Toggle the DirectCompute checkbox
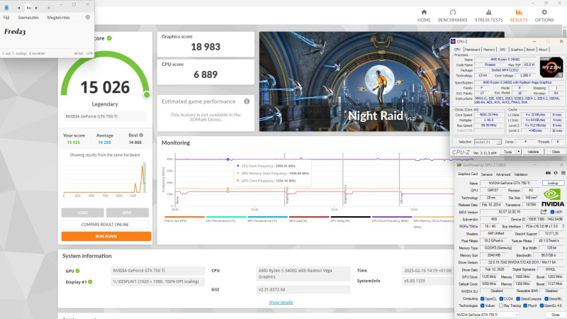The height and width of the screenshot is (319, 567). [x=518, y=298]
